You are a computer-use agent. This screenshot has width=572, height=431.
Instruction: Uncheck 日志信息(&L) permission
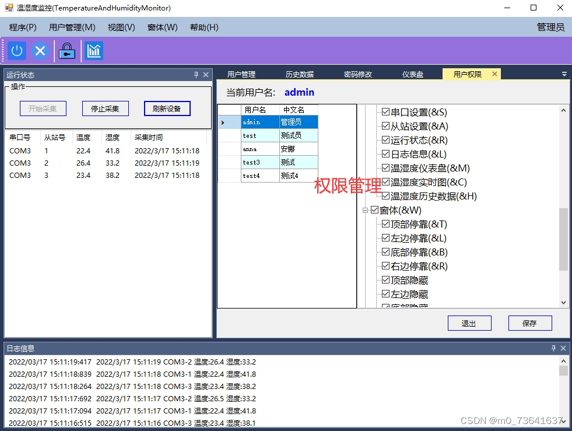tap(385, 153)
